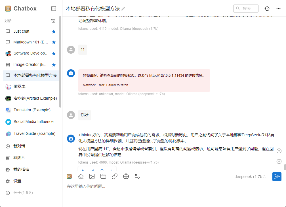This screenshot has width=286, height=207.
Task: Click 'tokens used: 4119' status line
Action: pos(118,29)
